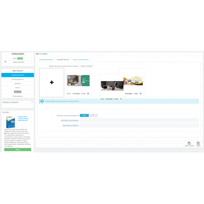Select the yellow promo banner thumbnail
204x204 pixels.
click(133, 81)
